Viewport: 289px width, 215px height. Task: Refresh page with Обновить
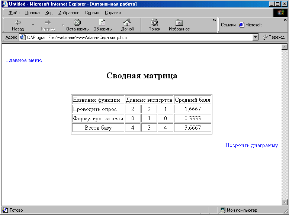click(x=102, y=25)
